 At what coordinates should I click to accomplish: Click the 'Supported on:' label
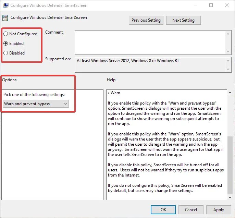coord(58,59)
